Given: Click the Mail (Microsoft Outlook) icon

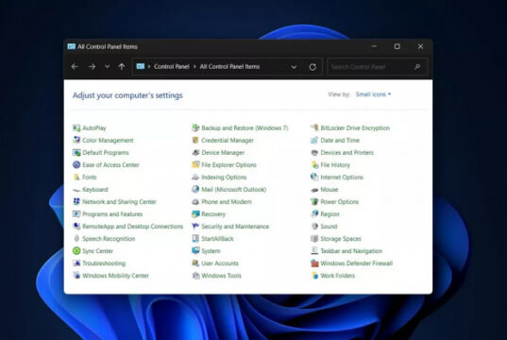Looking at the screenshot, I should pos(195,189).
